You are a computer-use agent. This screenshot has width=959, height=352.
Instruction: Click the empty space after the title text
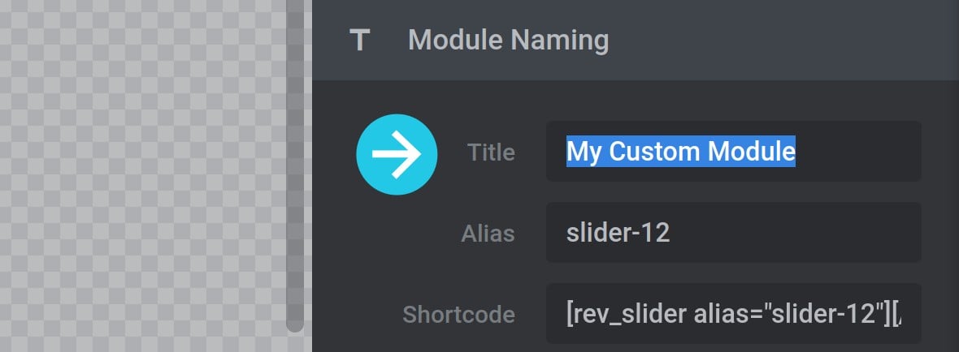tap(857, 152)
